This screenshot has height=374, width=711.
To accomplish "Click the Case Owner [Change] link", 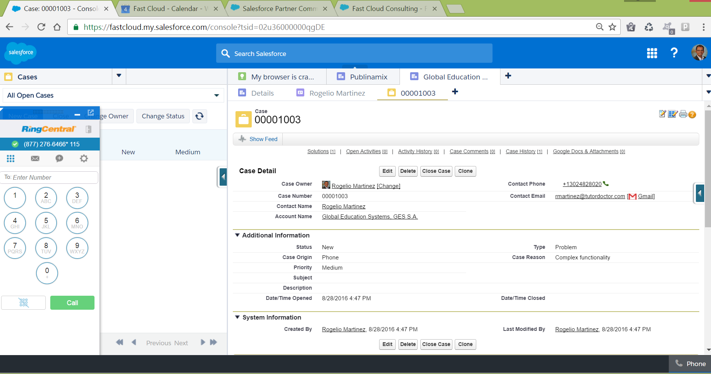I will coord(389,186).
